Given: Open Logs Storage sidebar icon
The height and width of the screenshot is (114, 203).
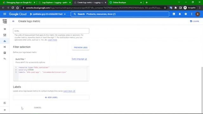Looking at the screenshot, I should point(5,53).
